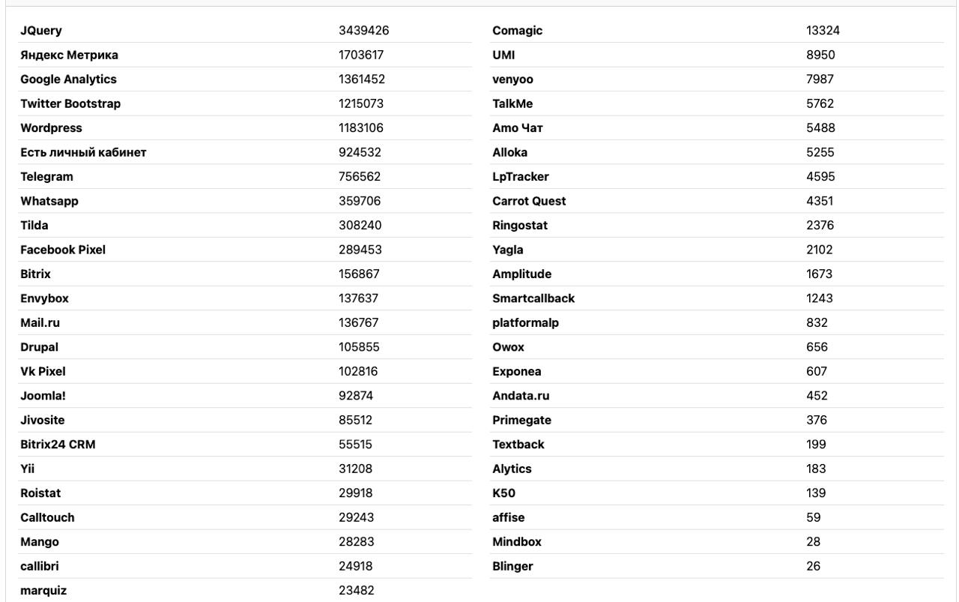Open the Tilda entry

34,225
